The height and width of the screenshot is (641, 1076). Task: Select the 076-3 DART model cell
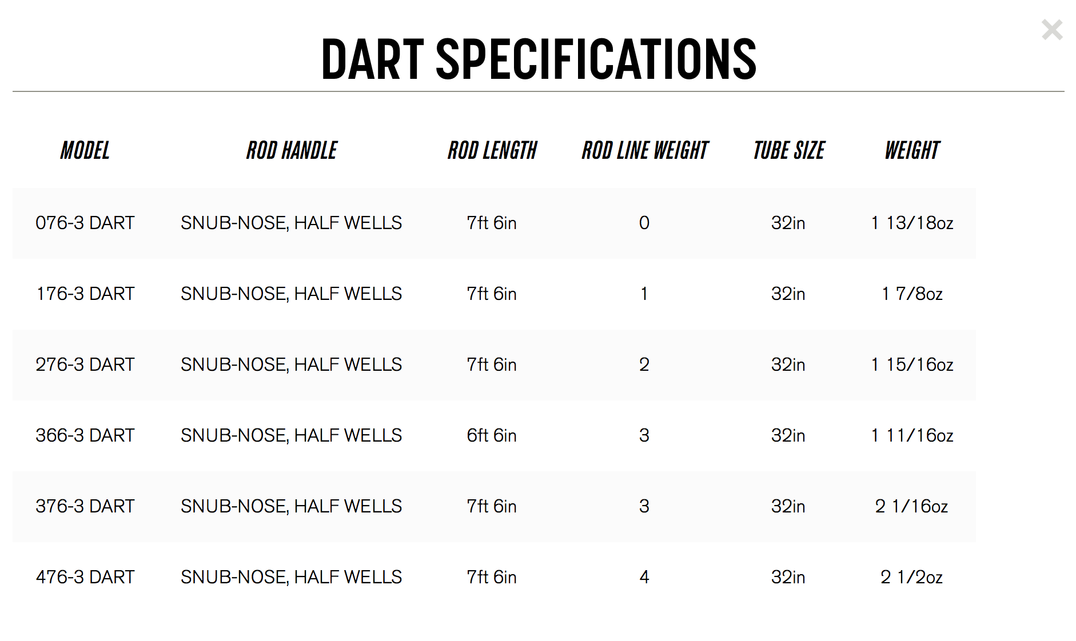[85, 223]
